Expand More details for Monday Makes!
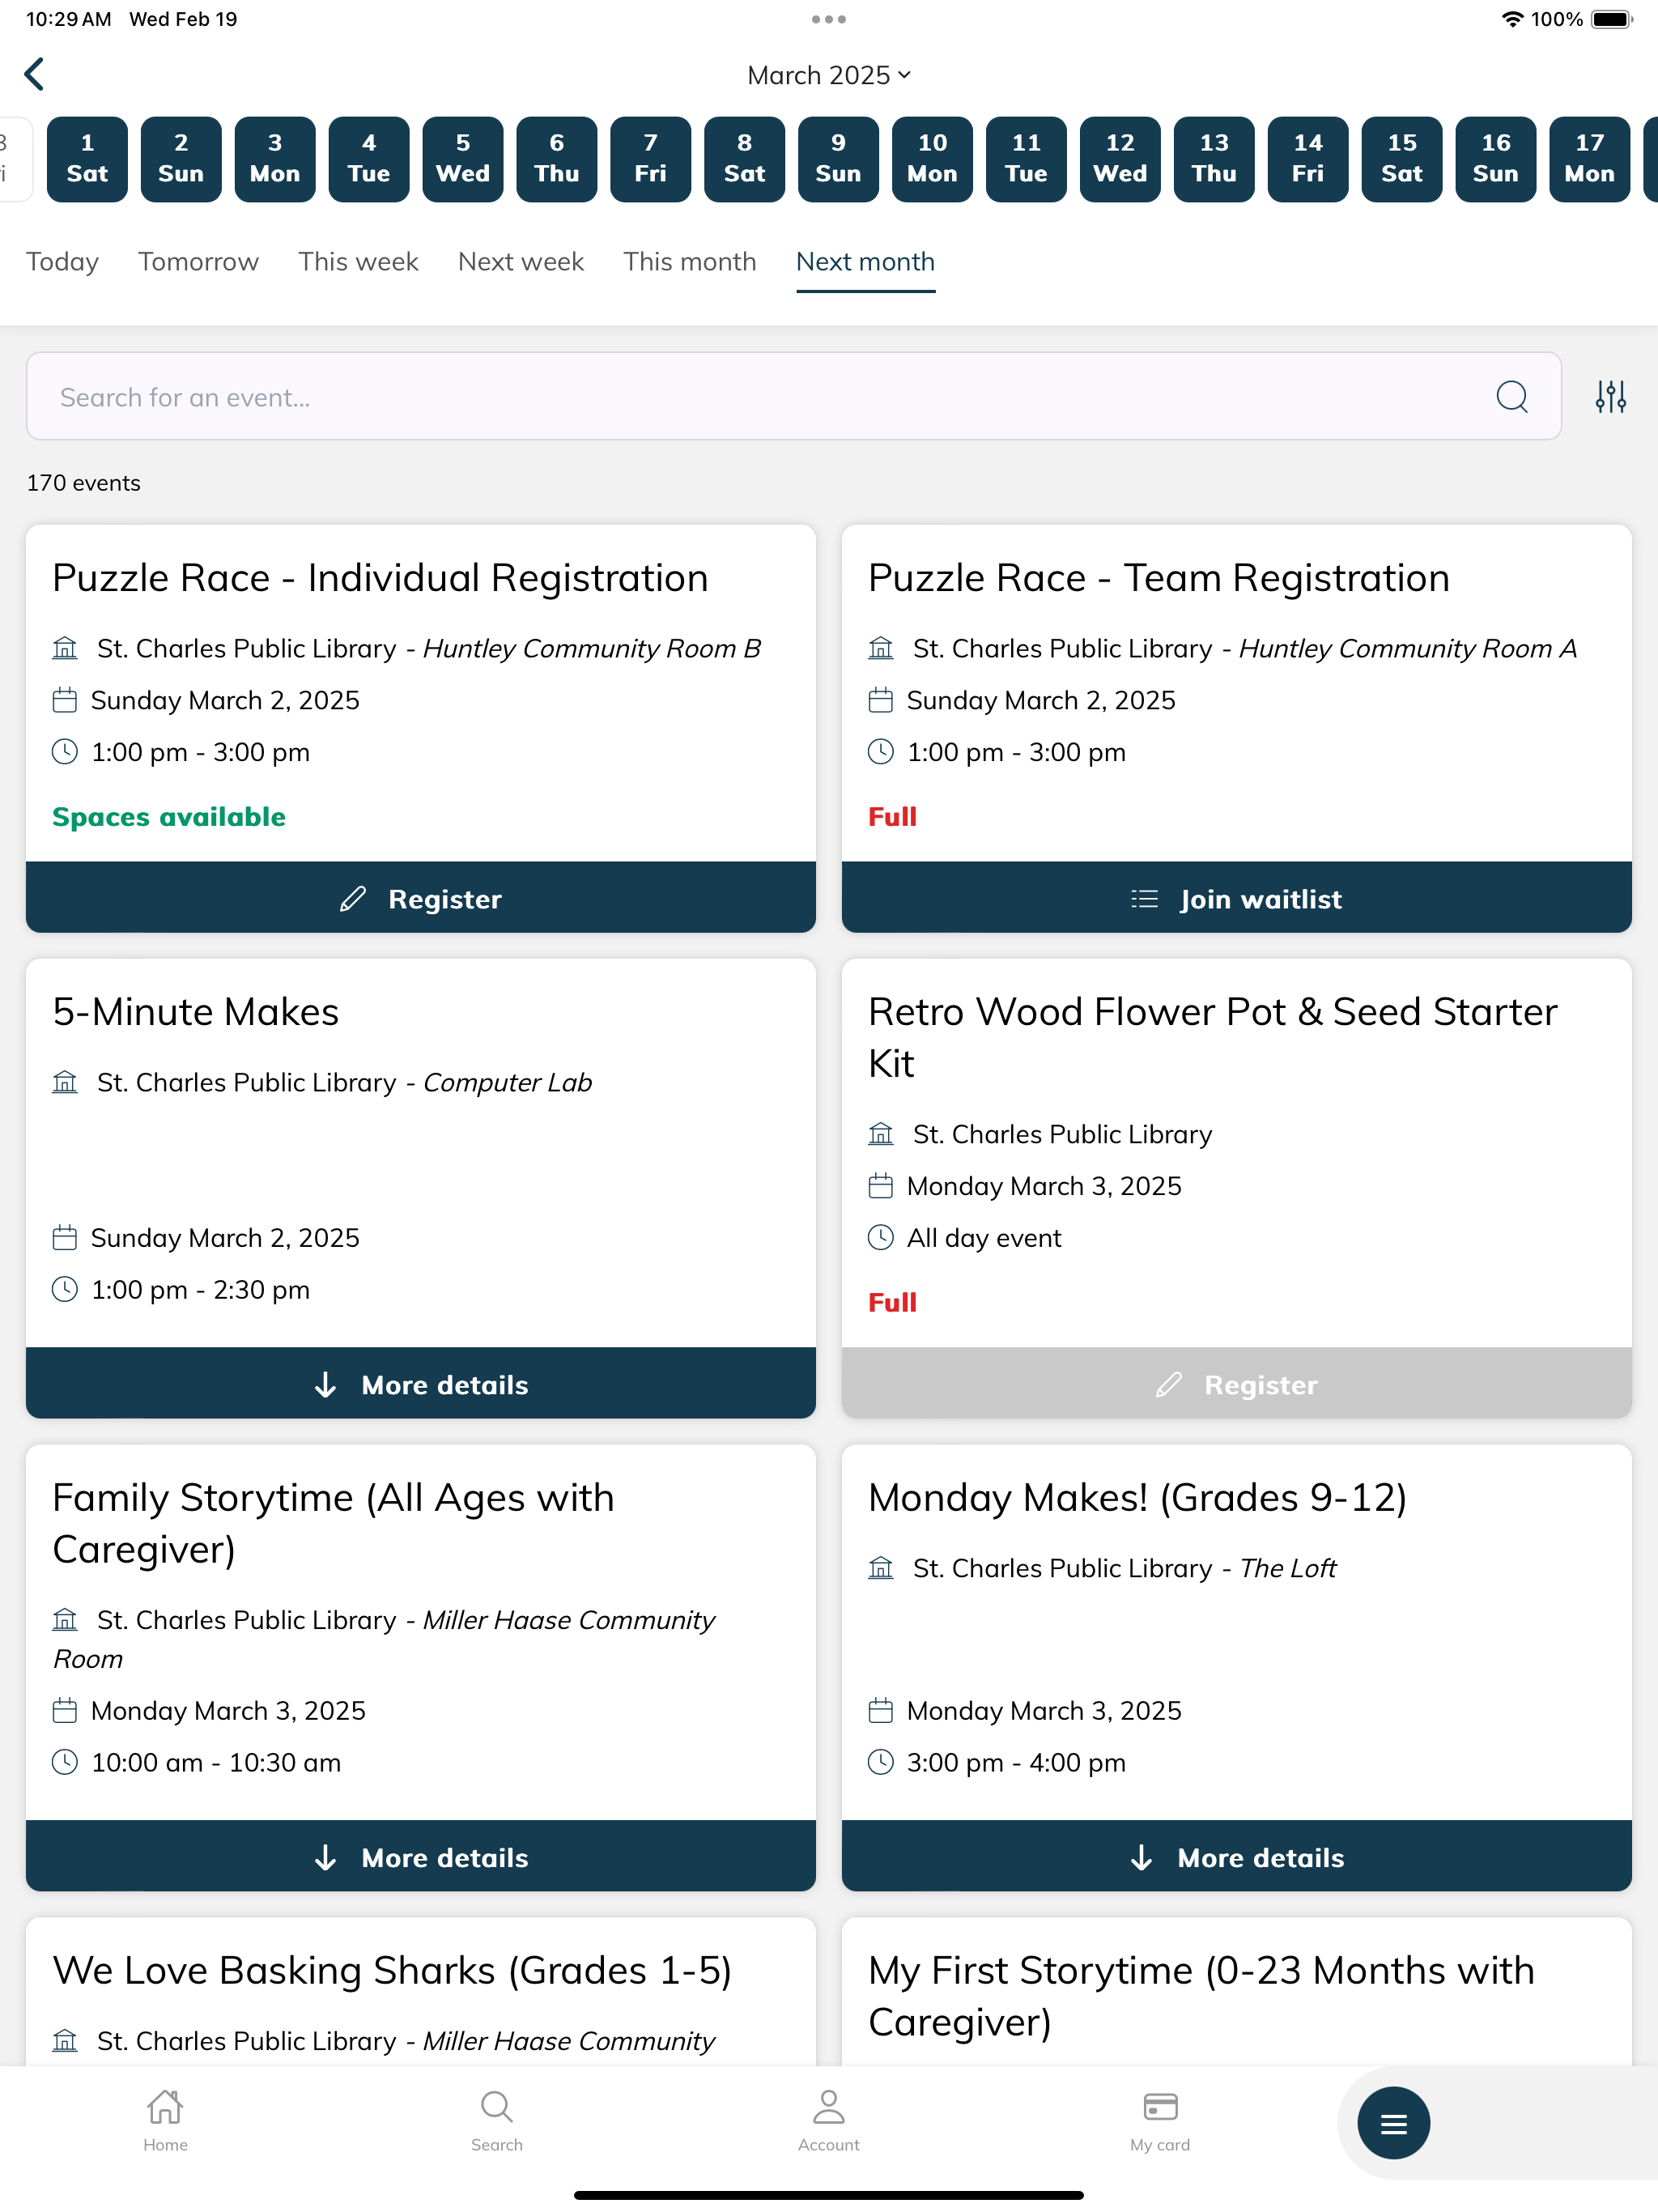Viewport: 1658px width, 2212px height. pos(1236,1857)
